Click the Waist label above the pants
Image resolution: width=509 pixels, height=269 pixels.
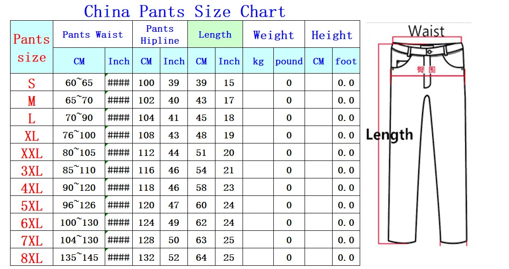[426, 31]
